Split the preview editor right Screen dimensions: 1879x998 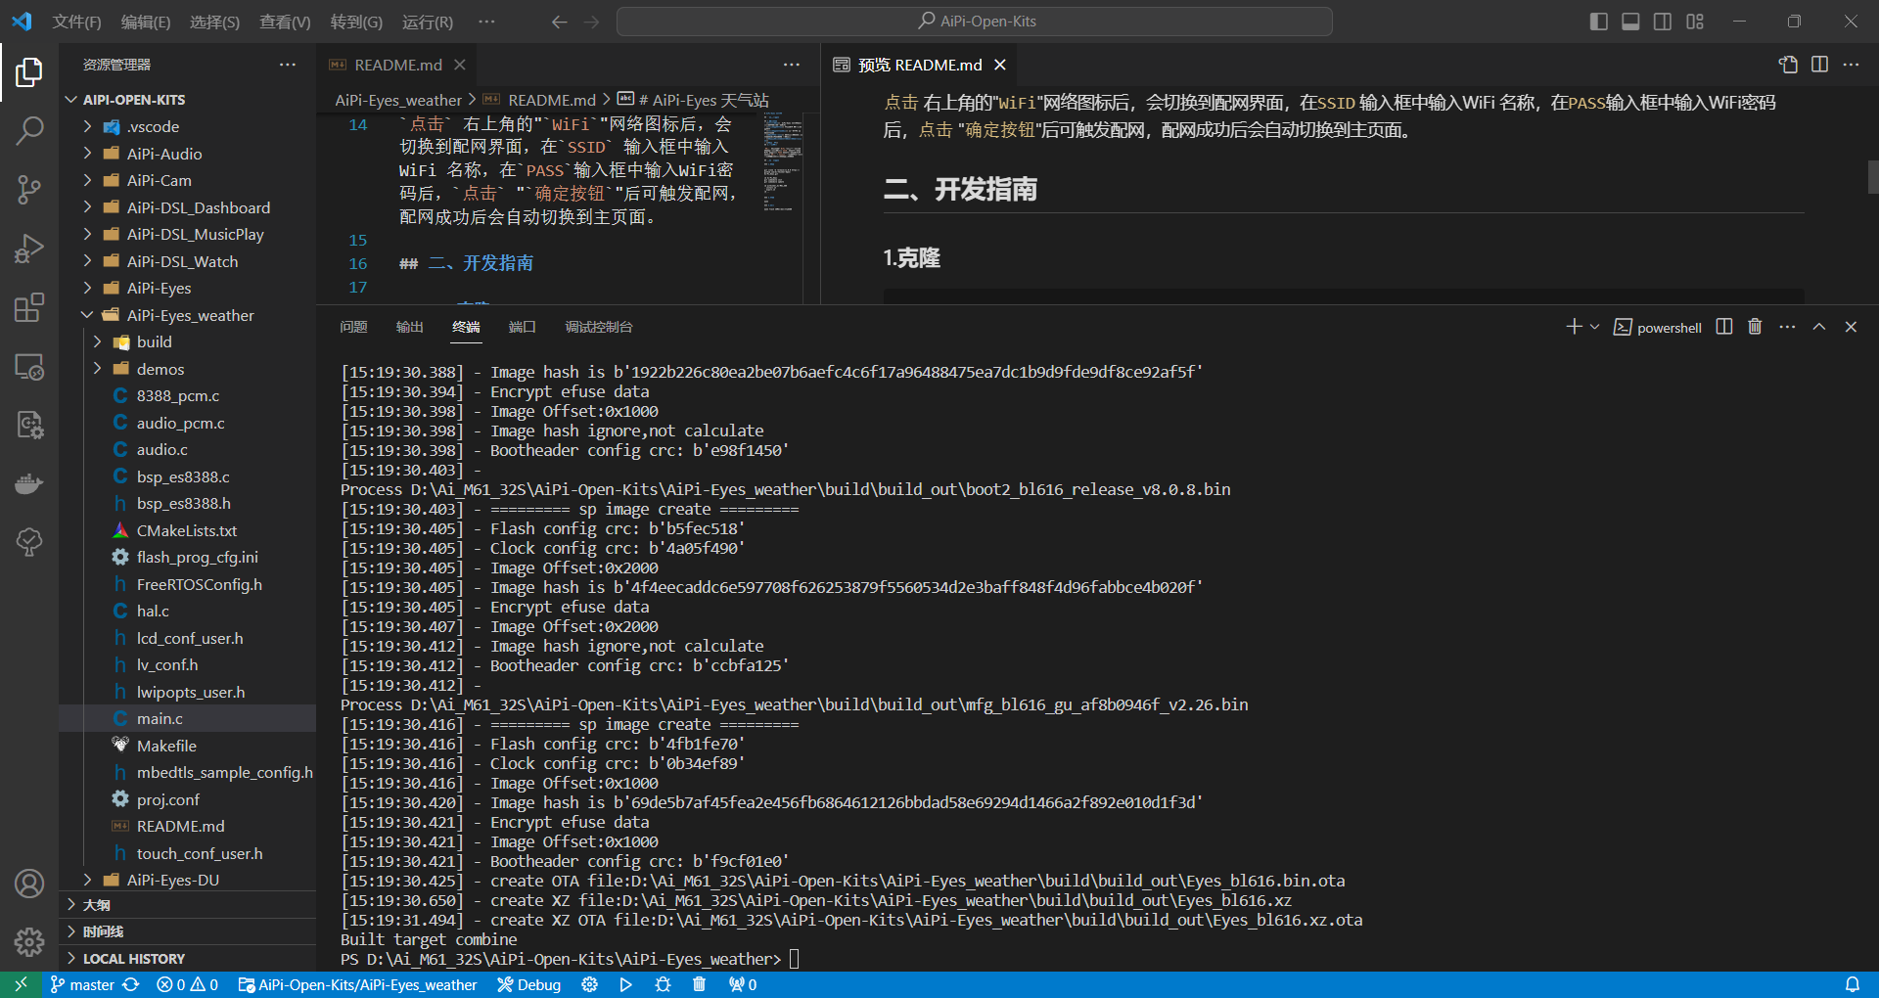tap(1819, 65)
